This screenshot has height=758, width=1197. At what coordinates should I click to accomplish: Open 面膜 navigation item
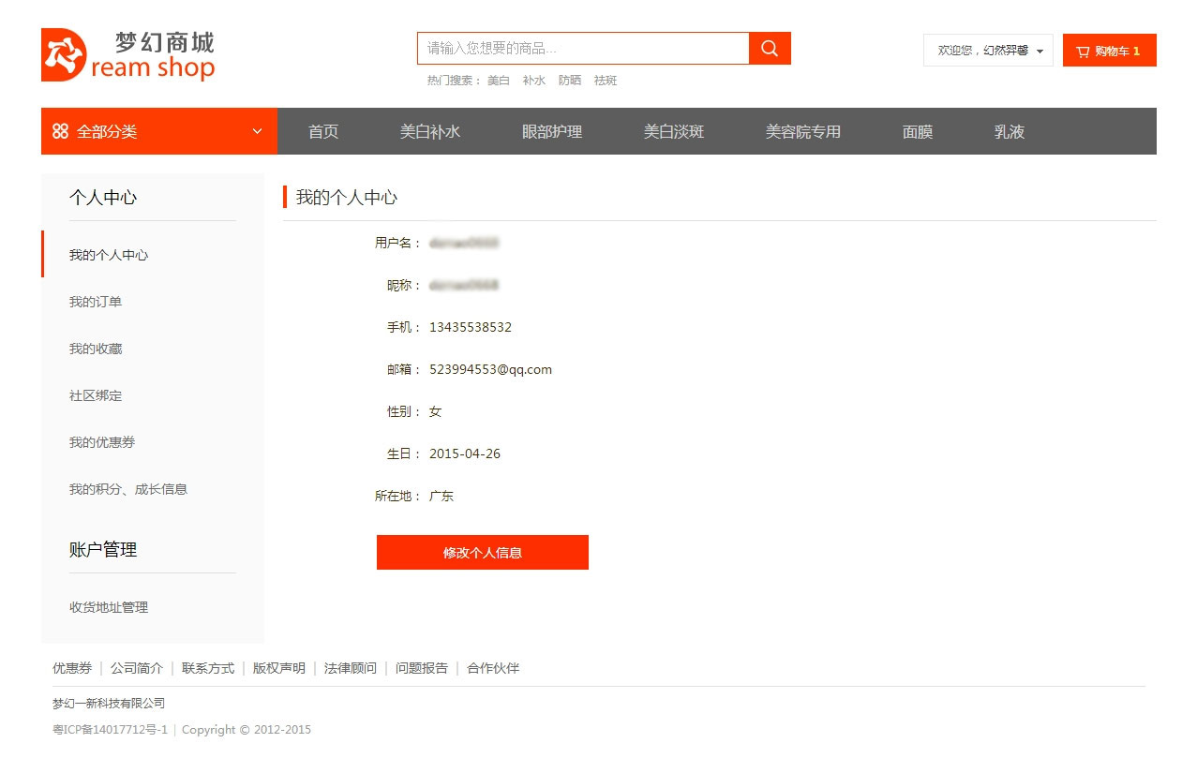coord(918,131)
